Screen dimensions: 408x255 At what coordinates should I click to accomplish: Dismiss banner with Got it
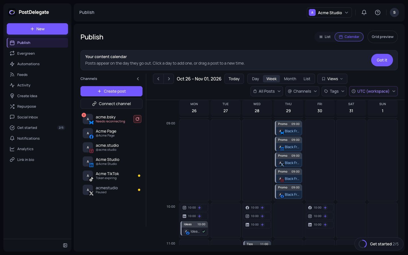click(382, 60)
